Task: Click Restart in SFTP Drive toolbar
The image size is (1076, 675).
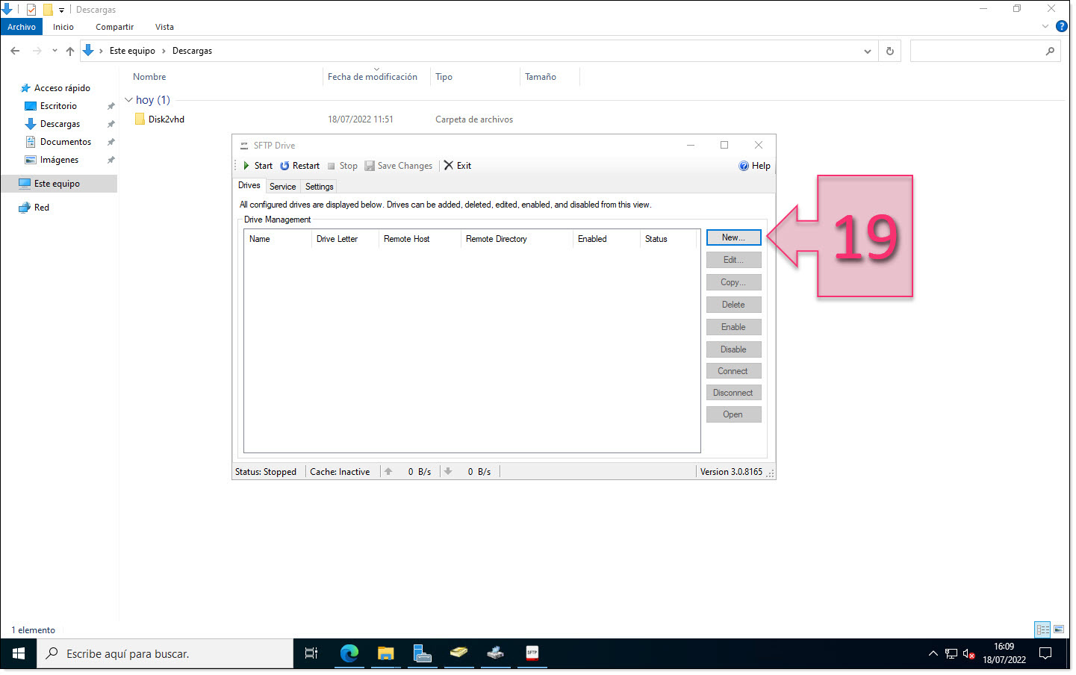Action: (x=300, y=166)
